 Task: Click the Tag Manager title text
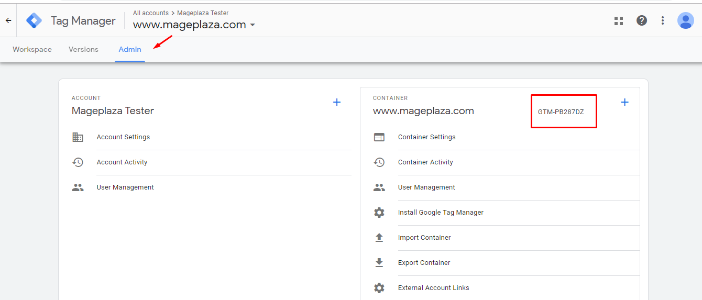83,21
